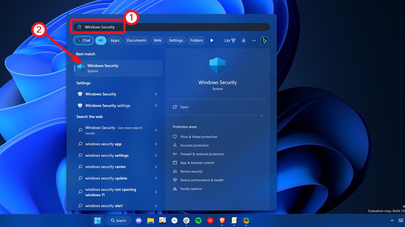Switch to the Documents search filter
The height and width of the screenshot is (227, 405).
pyautogui.click(x=136, y=40)
